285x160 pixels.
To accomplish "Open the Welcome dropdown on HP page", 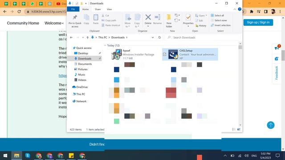I will coord(54,23).
